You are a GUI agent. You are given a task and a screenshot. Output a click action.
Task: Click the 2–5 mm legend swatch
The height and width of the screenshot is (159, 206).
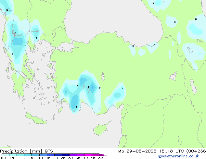coord(28,155)
